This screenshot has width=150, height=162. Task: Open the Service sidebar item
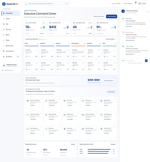click(11, 29)
